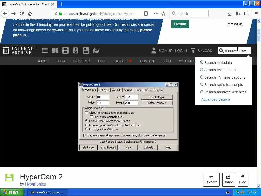Click the UPLOAD link
This screenshot has height=196, width=261.
point(205,50)
